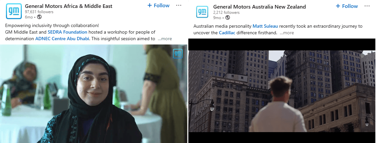Open three-dot menu on Australia New Zealand post

367,6
